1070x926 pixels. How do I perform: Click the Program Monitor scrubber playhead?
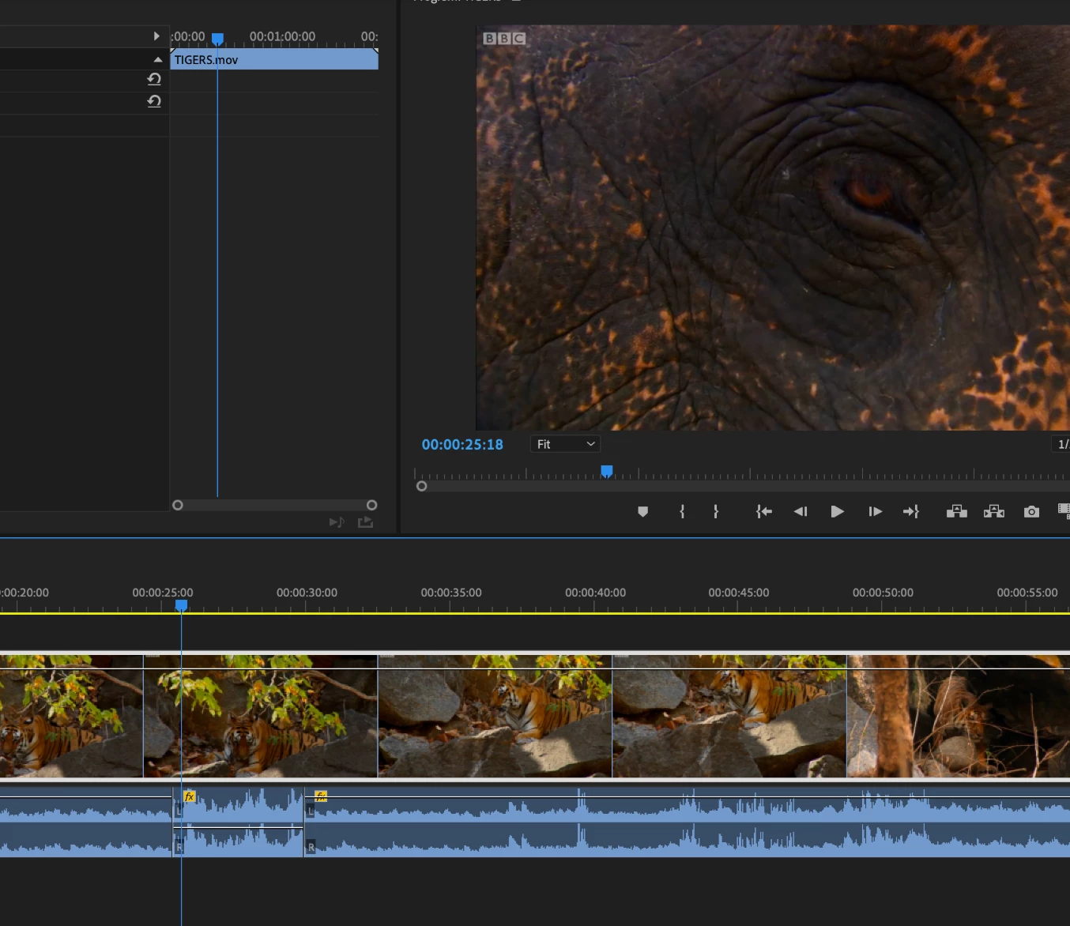click(606, 472)
